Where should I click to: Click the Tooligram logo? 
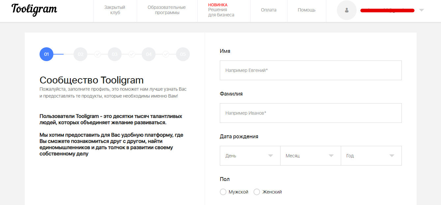point(34,10)
